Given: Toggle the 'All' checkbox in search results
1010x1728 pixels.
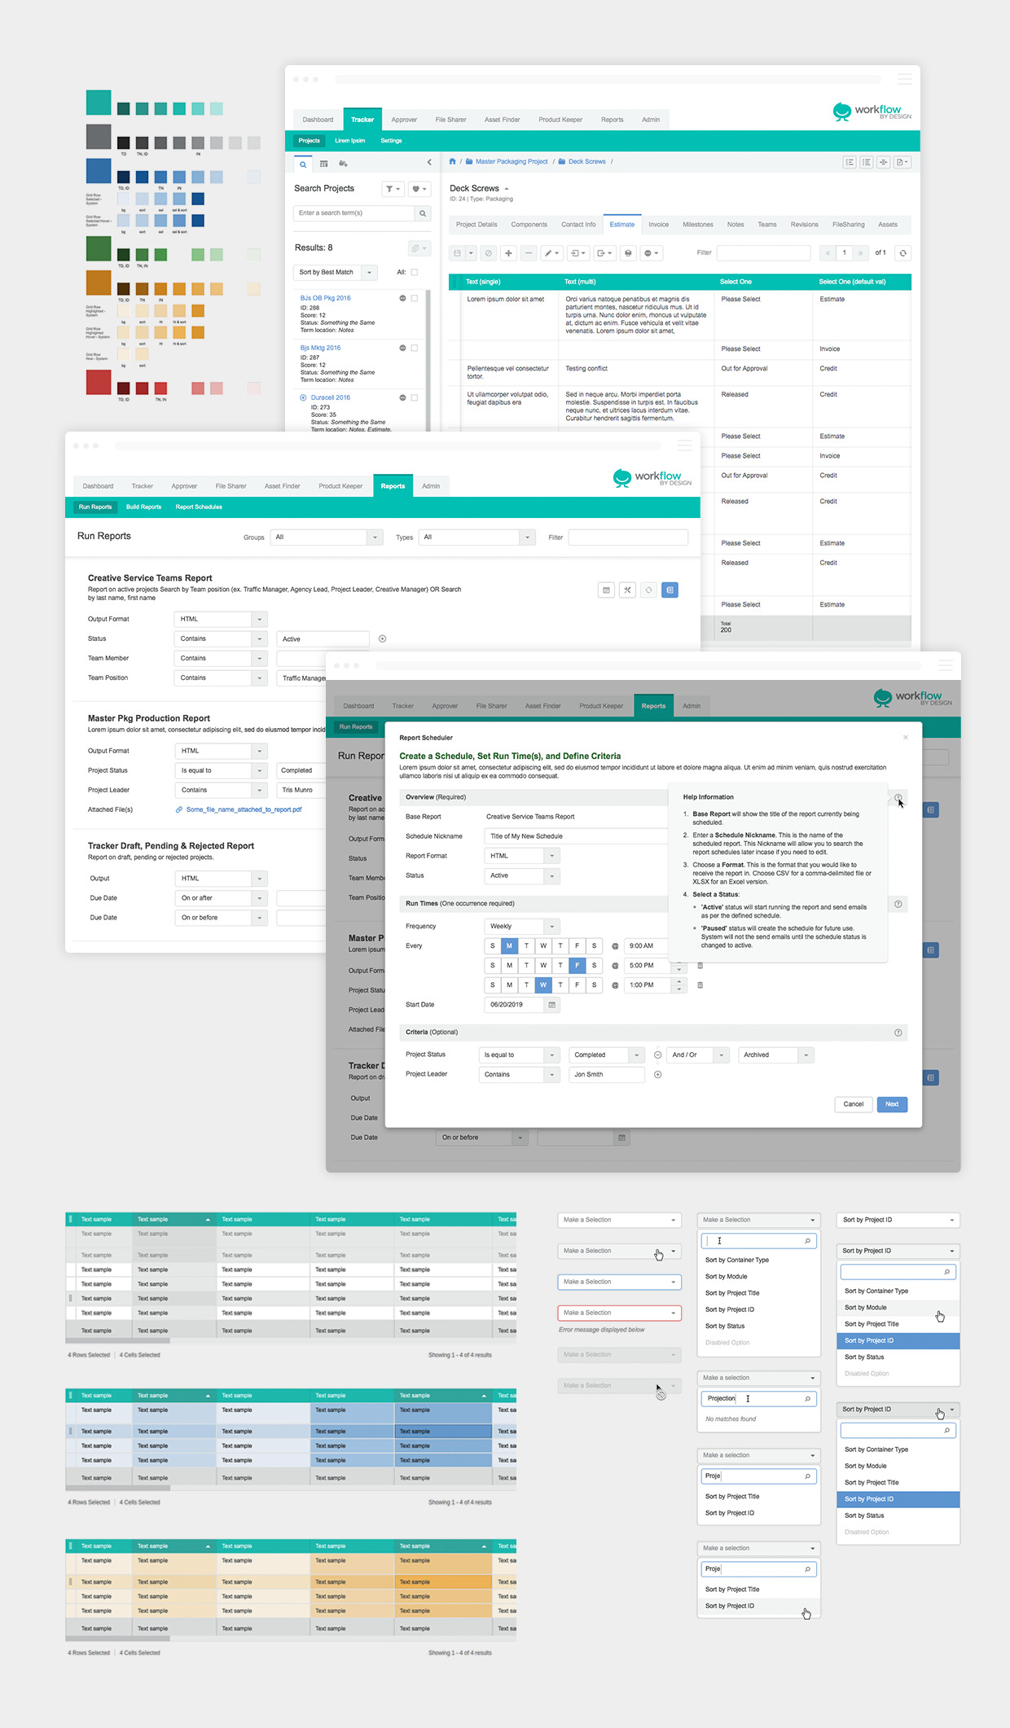Looking at the screenshot, I should 414,273.
